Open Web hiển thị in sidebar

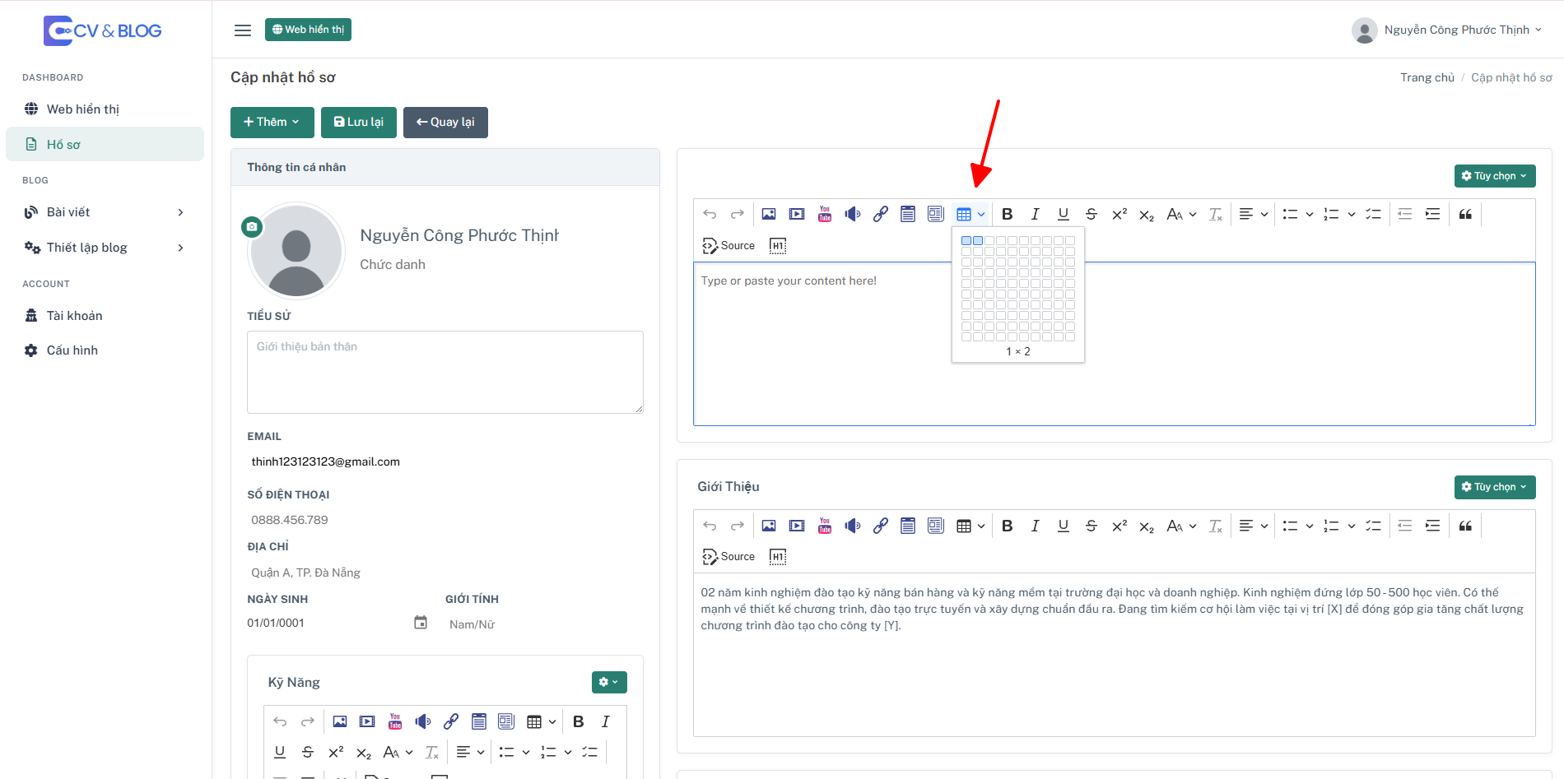point(105,109)
